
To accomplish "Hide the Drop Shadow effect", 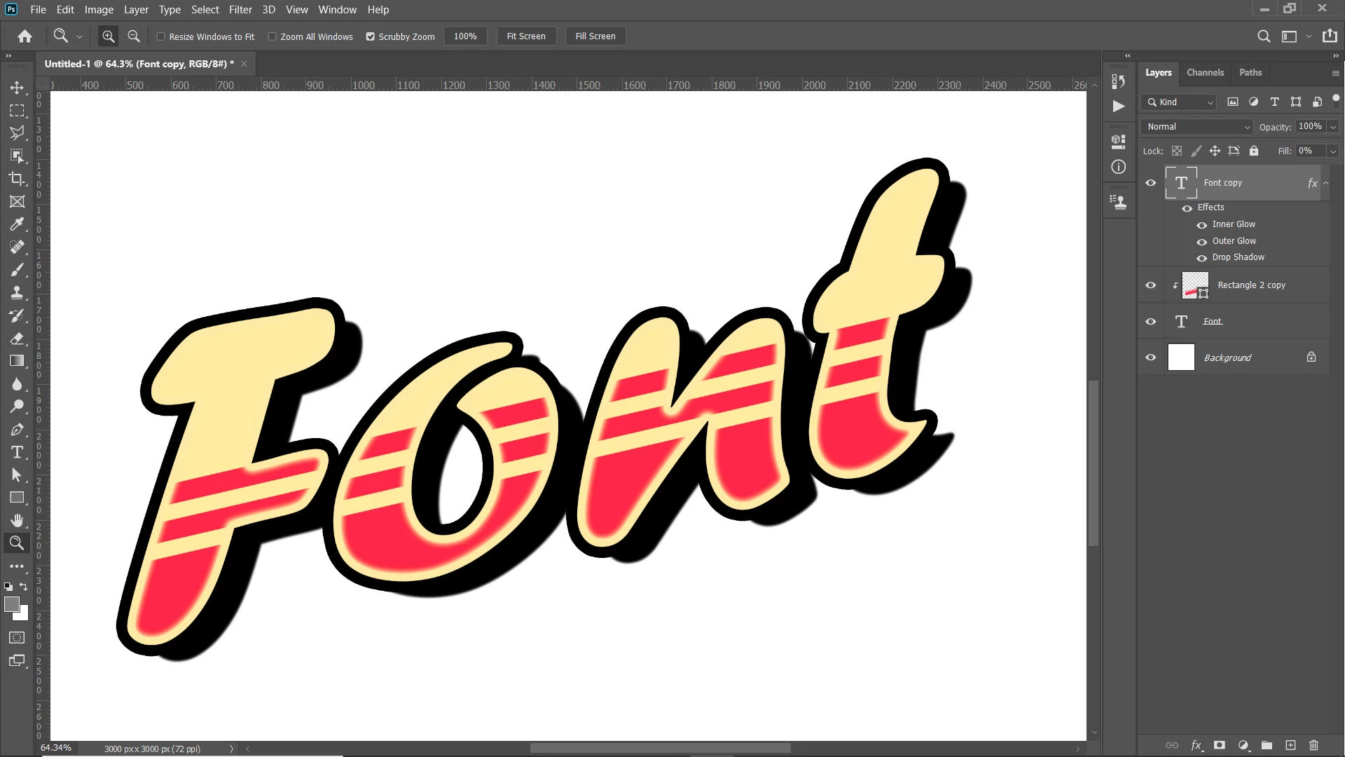I will click(1201, 258).
